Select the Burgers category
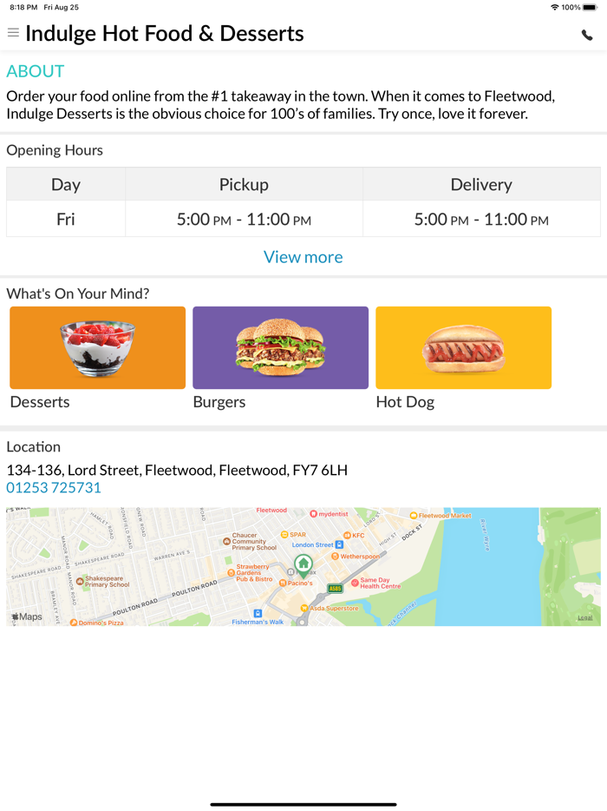Screen dimensions: 607x811 (x=280, y=347)
